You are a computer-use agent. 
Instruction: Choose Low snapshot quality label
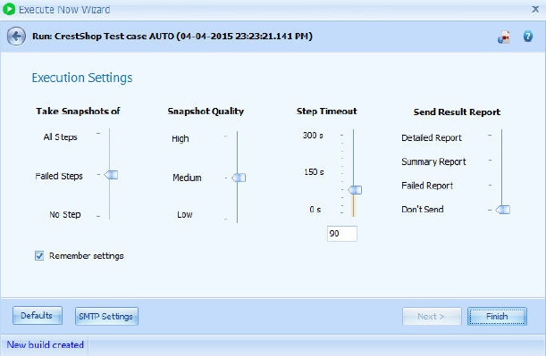(x=185, y=214)
